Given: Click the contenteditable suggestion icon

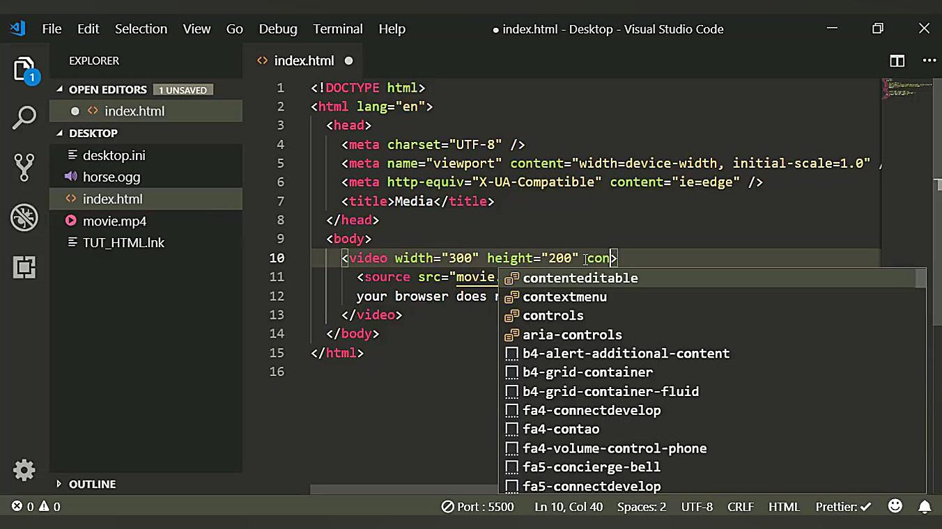Looking at the screenshot, I should pos(512,278).
